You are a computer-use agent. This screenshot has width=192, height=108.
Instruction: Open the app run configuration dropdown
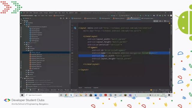tap(114, 16)
